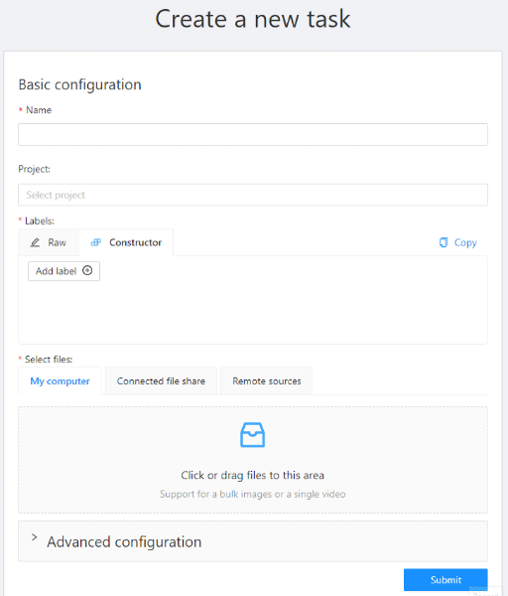Open the Select project dropdown
The image size is (508, 596).
pyautogui.click(x=253, y=195)
